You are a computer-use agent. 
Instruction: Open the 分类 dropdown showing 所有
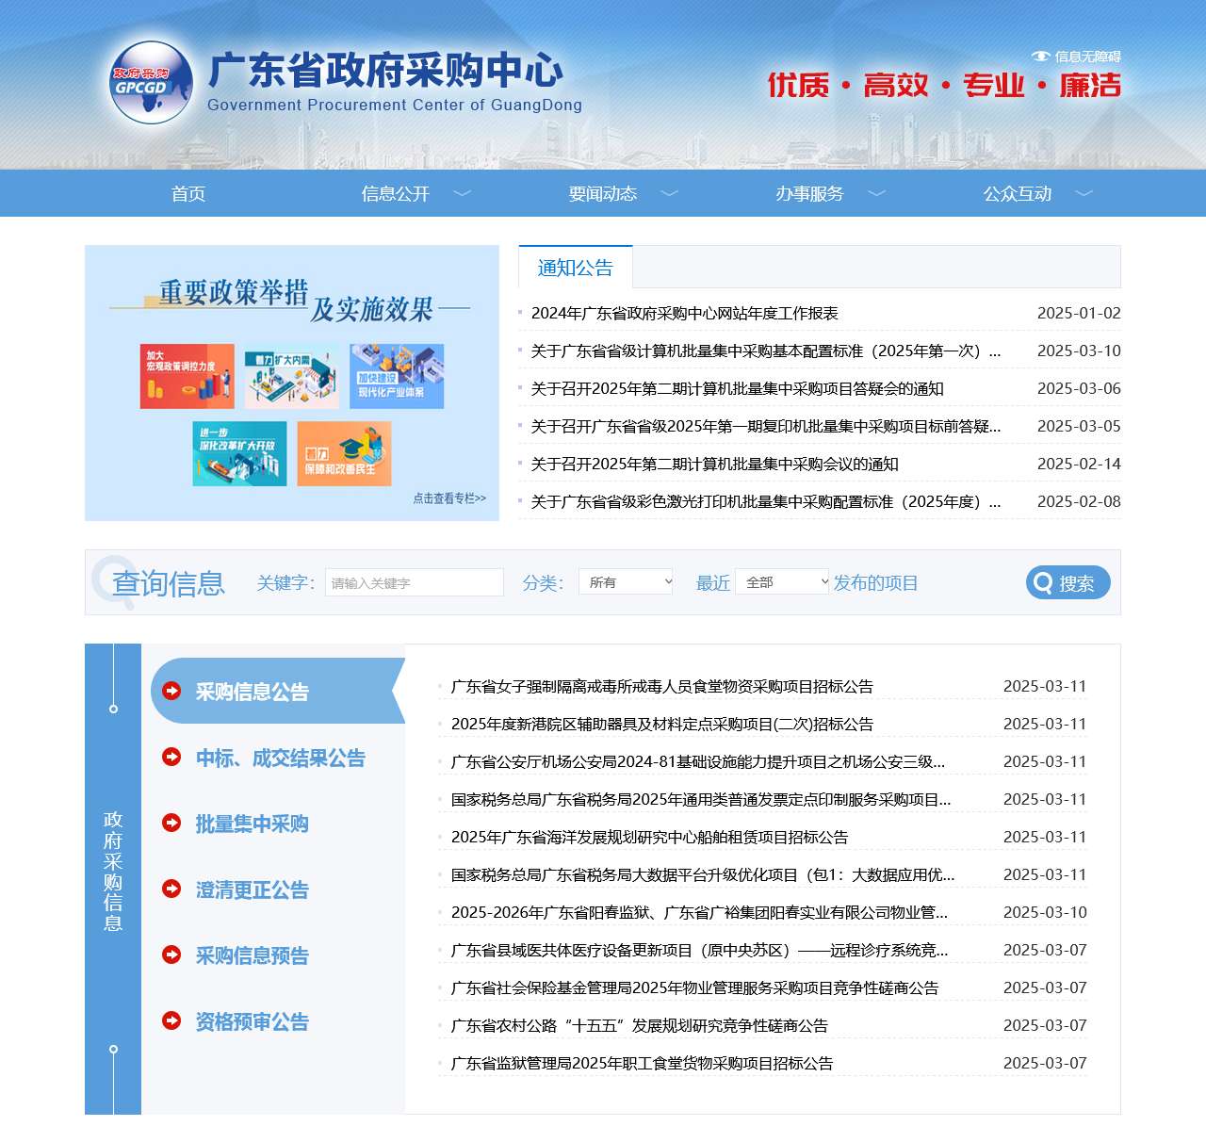[627, 582]
